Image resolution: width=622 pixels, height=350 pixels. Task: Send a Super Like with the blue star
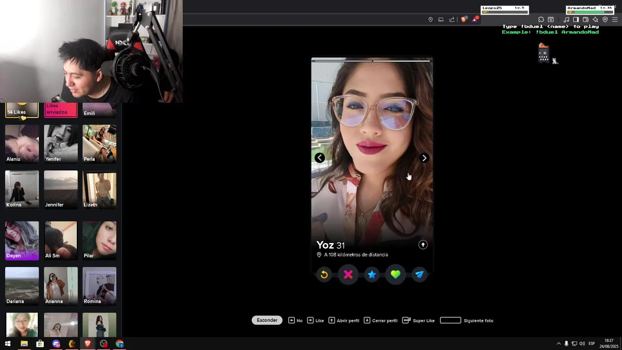372,275
